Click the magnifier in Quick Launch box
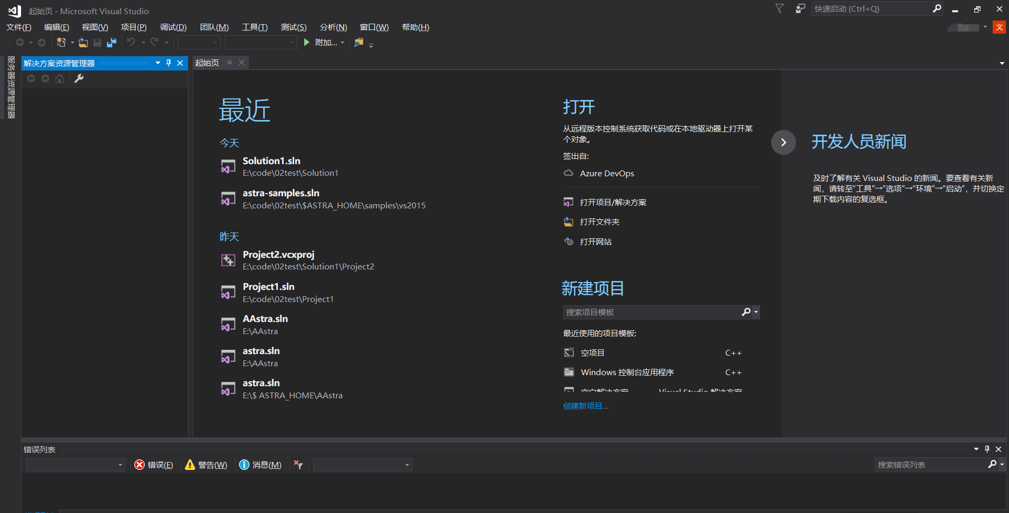Image resolution: width=1009 pixels, height=513 pixels. coord(937,8)
